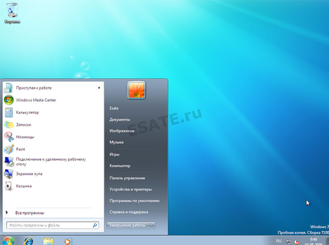The image size is (329, 245).
Task: Click the user account flower picture
Action: (x=136, y=90)
